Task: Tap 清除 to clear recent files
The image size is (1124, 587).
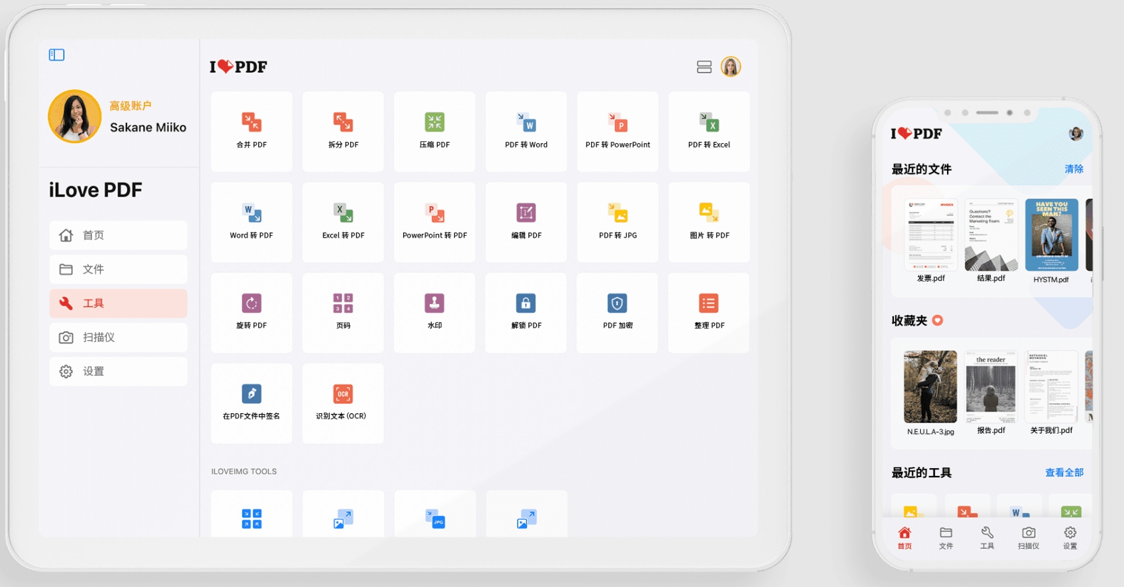Action: click(1074, 169)
